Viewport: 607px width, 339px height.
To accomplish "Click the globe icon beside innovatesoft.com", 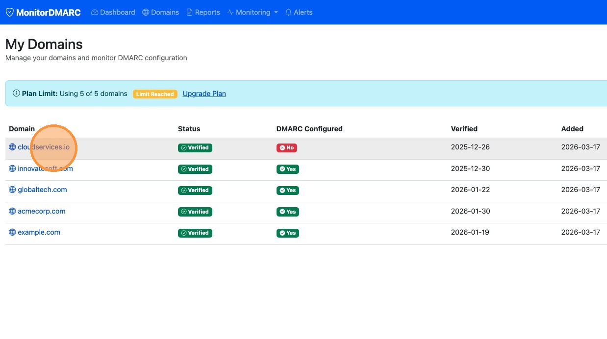I will click(12, 169).
